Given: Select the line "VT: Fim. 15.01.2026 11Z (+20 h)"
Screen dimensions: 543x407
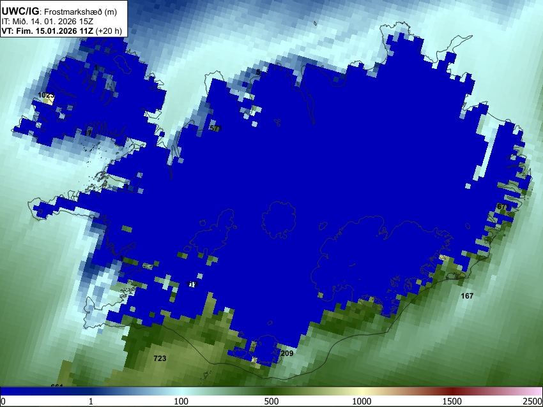Looking at the screenshot, I should [61, 31].
